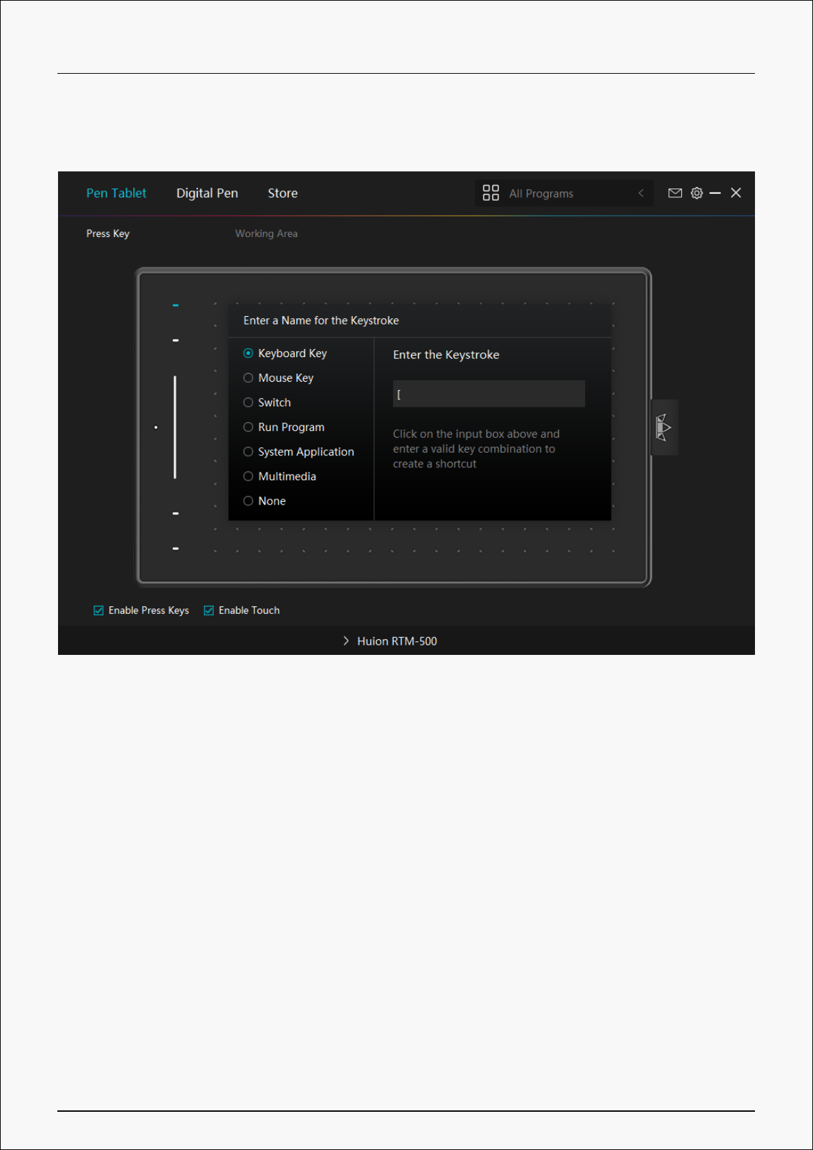The image size is (813, 1150).
Task: Click the pen icon on tablet's right edge
Action: coord(664,427)
